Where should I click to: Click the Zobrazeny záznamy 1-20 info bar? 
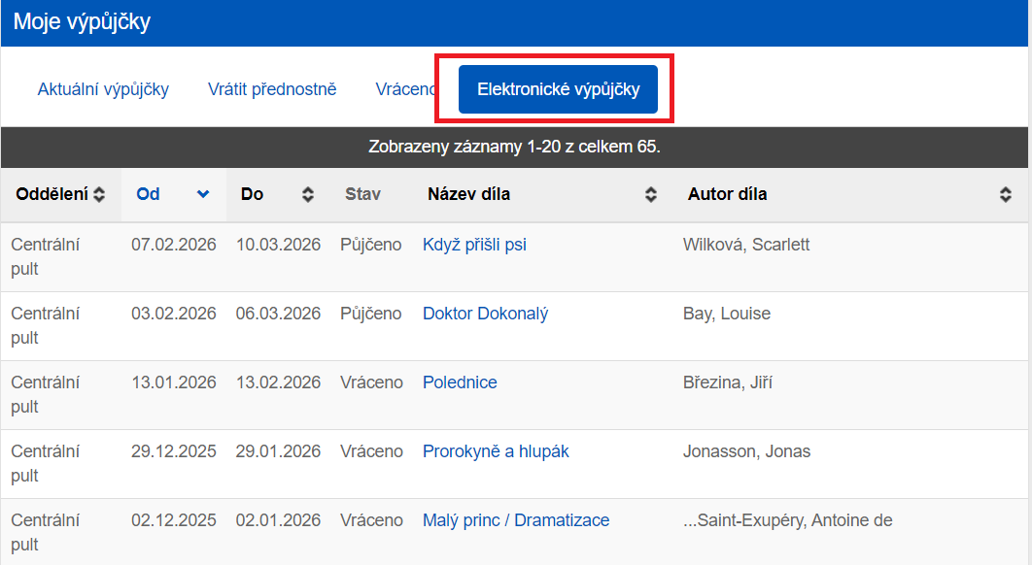(515, 147)
